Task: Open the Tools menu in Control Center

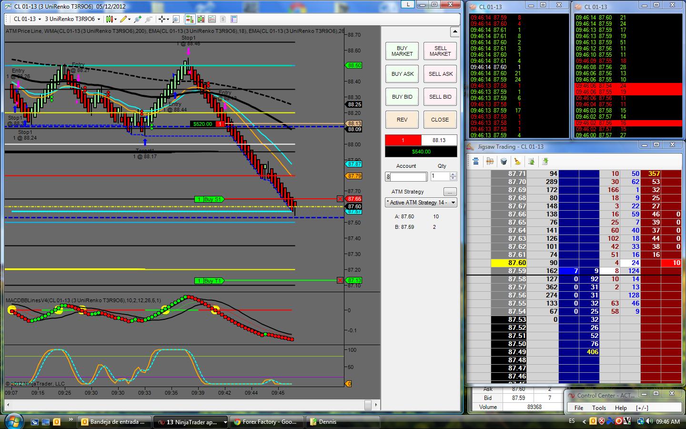Action: click(x=599, y=408)
